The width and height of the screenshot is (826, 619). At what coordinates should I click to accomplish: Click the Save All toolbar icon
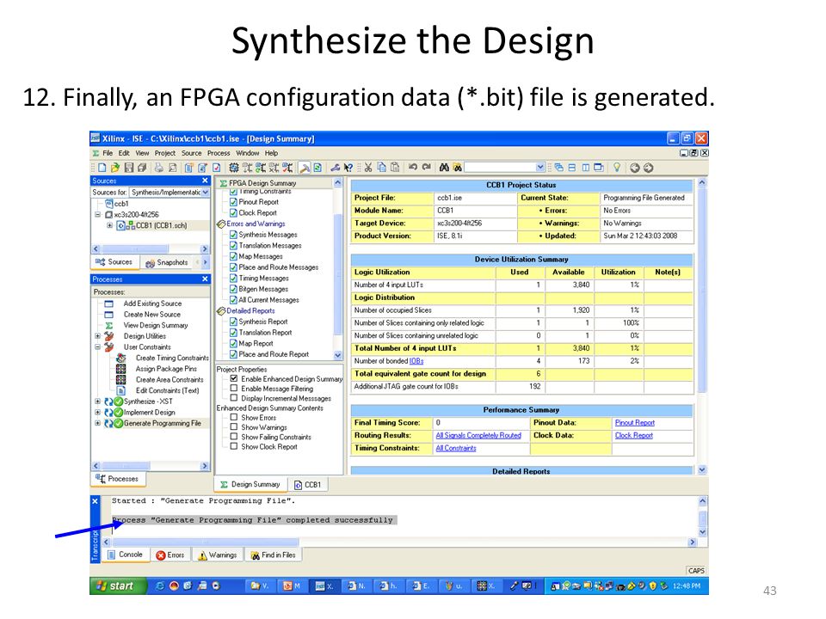click(x=142, y=168)
